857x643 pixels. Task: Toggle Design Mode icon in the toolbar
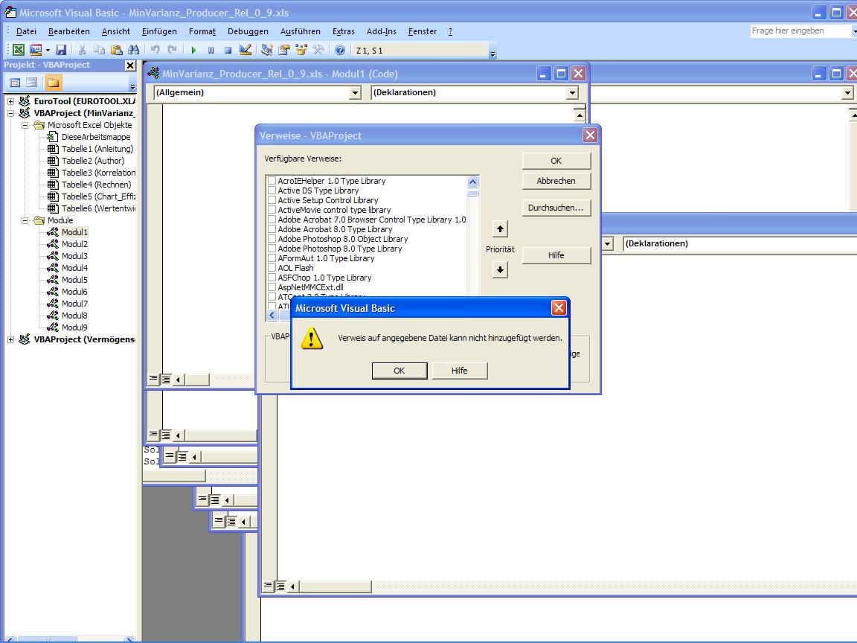click(x=245, y=51)
